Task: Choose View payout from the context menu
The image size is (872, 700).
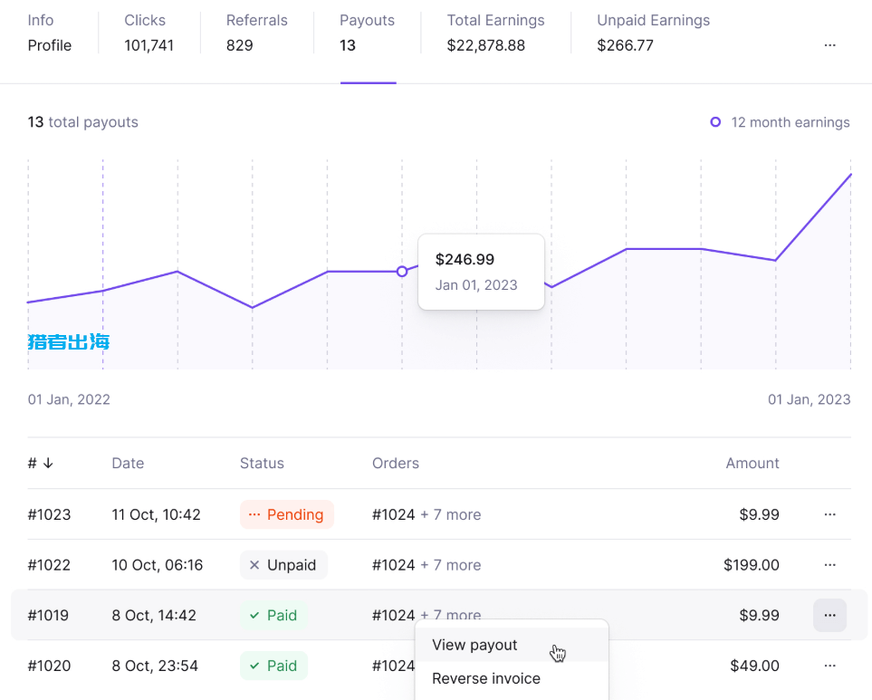Action: [x=474, y=645]
